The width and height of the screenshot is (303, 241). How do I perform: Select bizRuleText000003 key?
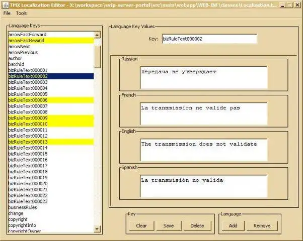coord(51,82)
